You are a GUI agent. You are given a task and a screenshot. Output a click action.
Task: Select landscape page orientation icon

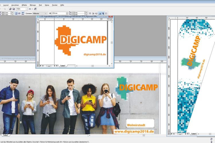(19, 13)
